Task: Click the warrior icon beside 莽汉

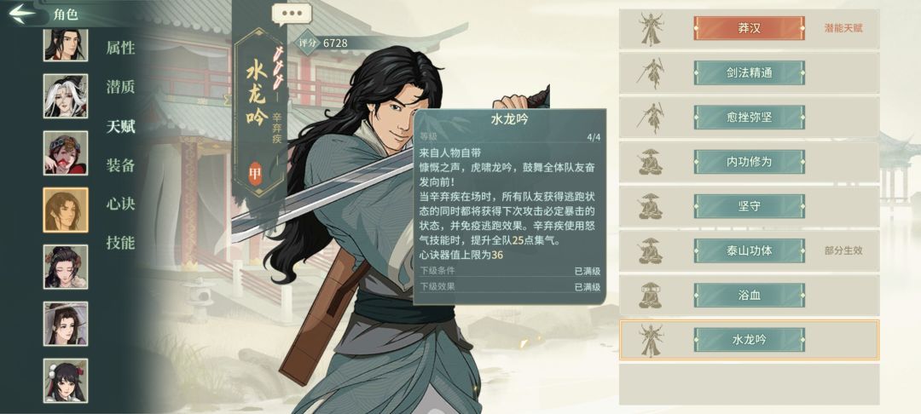Action: coord(651,29)
